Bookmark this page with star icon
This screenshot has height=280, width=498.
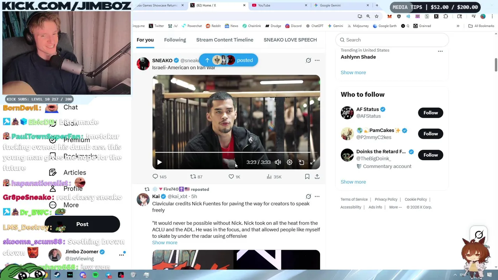coord(377,16)
